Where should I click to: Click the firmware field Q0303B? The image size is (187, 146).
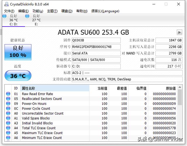coord(96,40)
